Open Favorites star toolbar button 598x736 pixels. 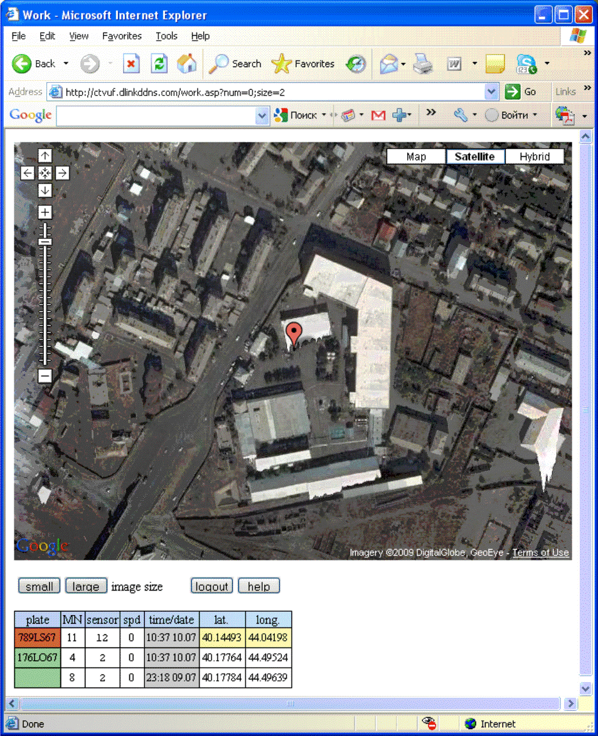click(x=303, y=63)
